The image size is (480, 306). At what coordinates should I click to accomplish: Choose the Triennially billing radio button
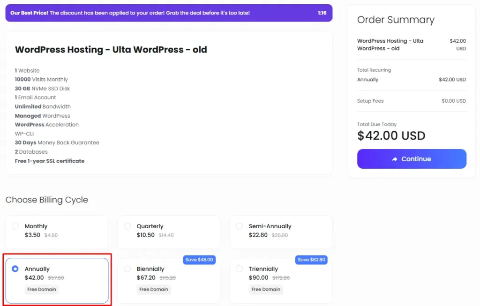pos(240,269)
